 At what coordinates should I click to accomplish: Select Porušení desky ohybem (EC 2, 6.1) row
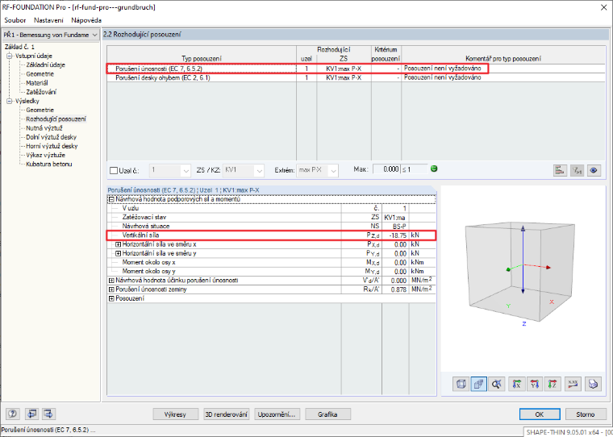click(356, 77)
